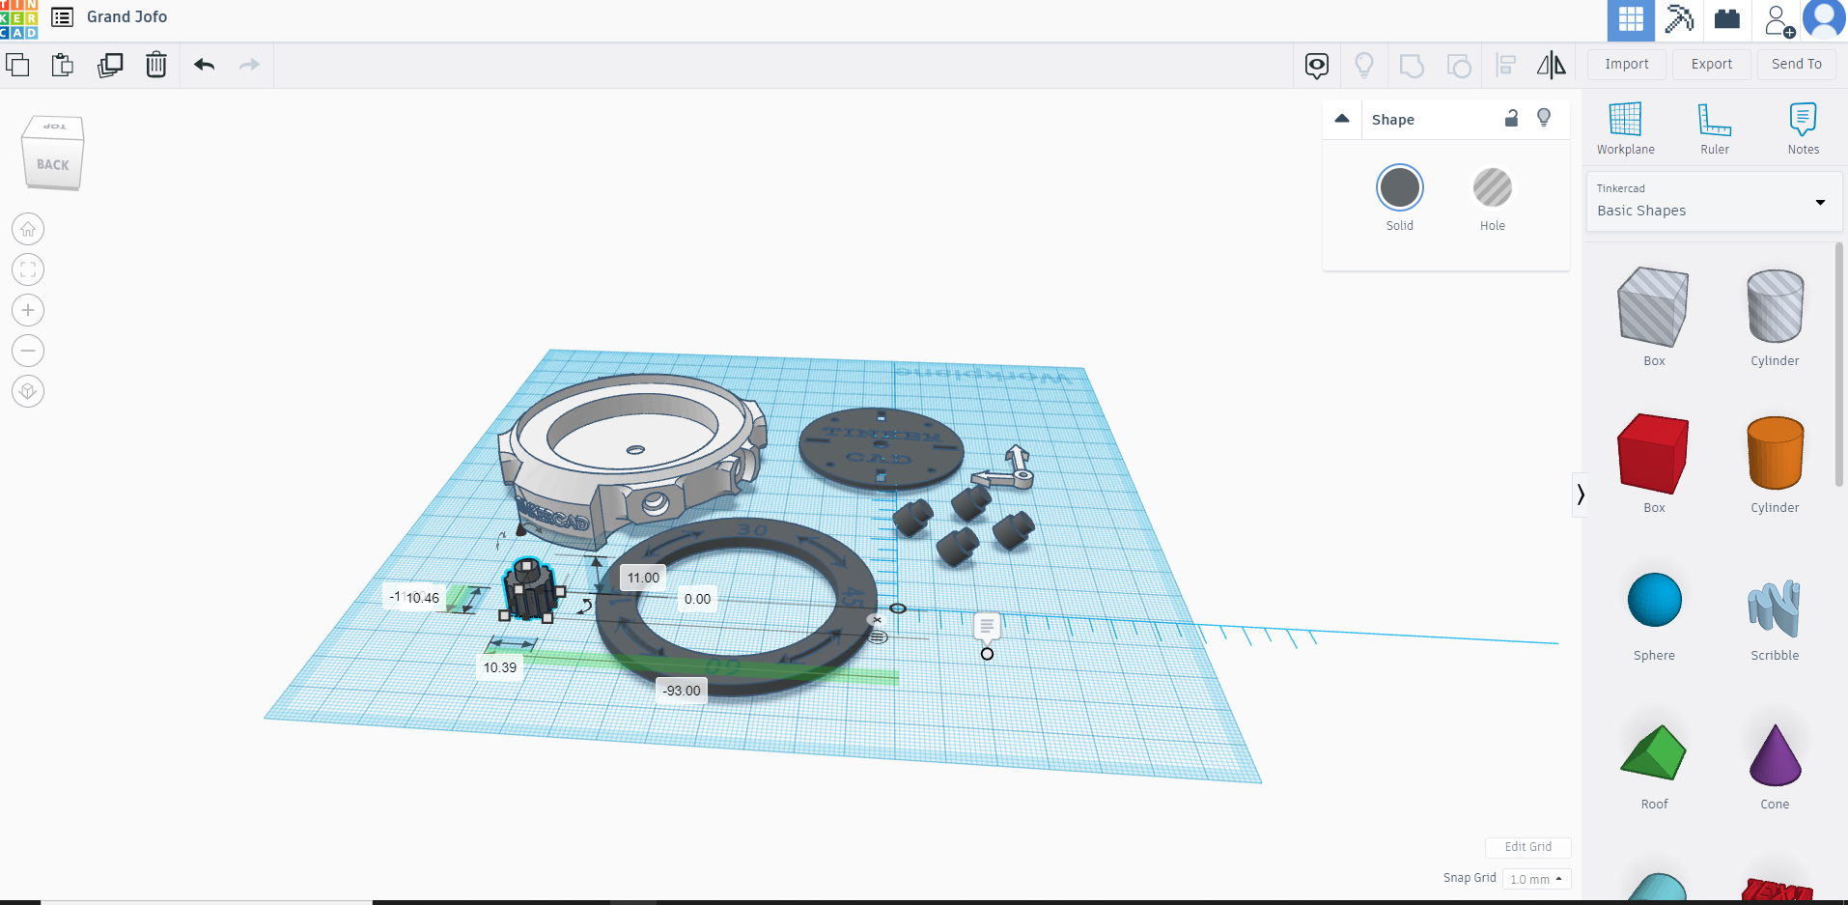The width and height of the screenshot is (1848, 905).
Task: Open the Align tool
Action: [1505, 65]
